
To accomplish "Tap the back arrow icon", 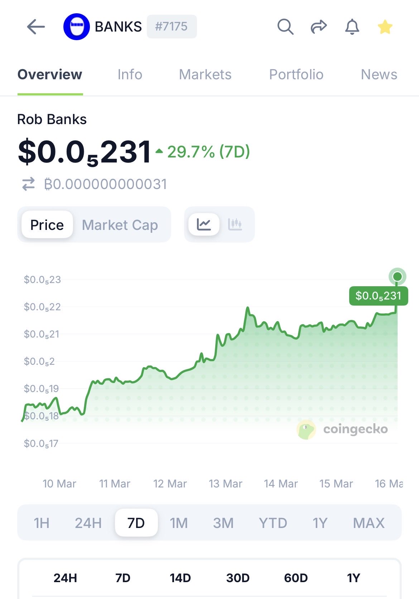I will [x=36, y=27].
